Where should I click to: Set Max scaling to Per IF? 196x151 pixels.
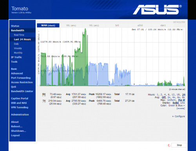[x=182, y=100]
